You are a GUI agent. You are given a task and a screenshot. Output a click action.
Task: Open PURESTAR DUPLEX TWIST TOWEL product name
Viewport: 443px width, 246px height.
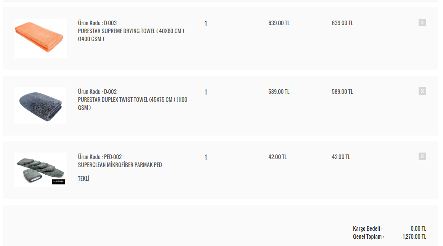pyautogui.click(x=133, y=103)
